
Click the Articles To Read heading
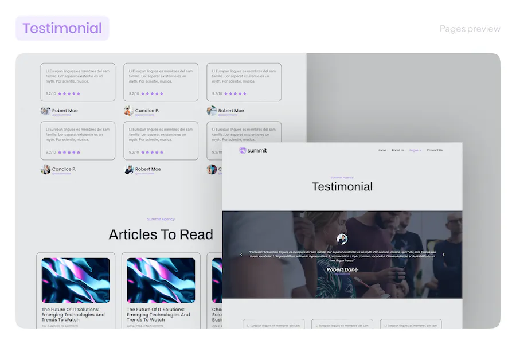pyautogui.click(x=161, y=234)
